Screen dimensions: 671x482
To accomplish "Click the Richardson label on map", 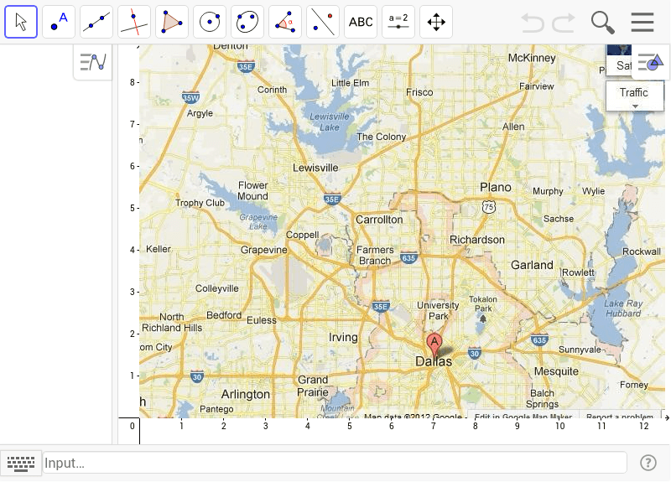I will [477, 240].
